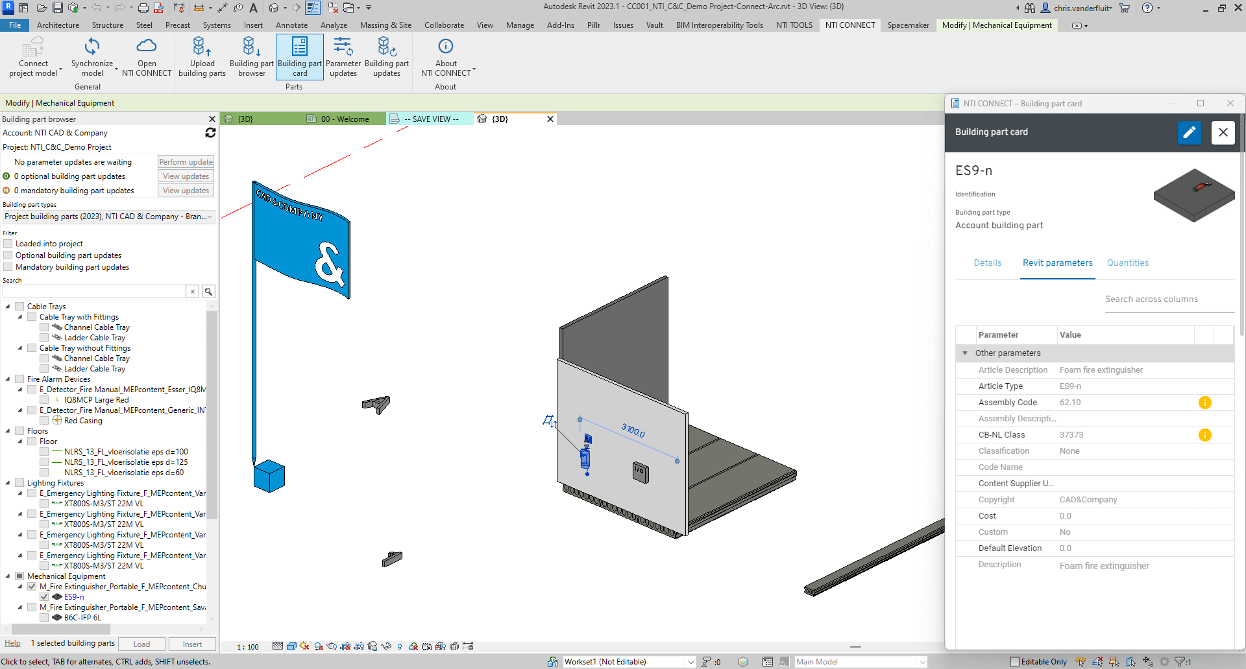1246x669 pixels.
Task: Check Optional building part updates filter
Action: pyautogui.click(x=8, y=255)
